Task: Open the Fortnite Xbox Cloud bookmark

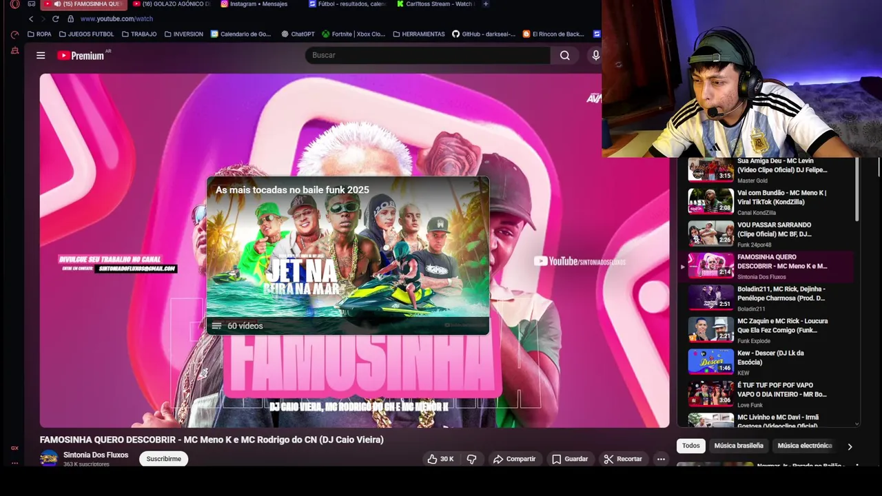Action: tap(353, 34)
